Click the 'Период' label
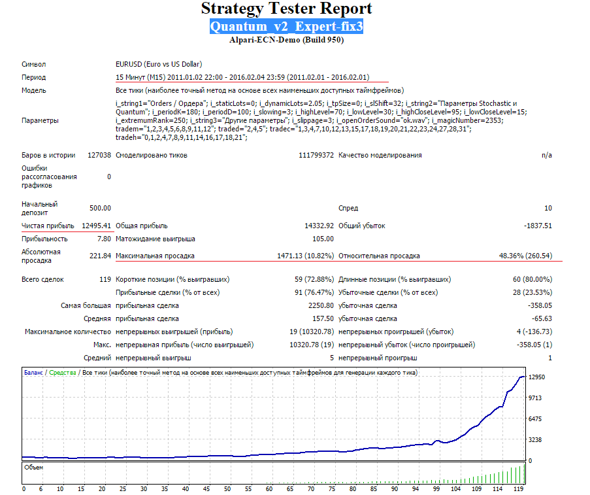This screenshot has height=495, width=590. tap(33, 77)
